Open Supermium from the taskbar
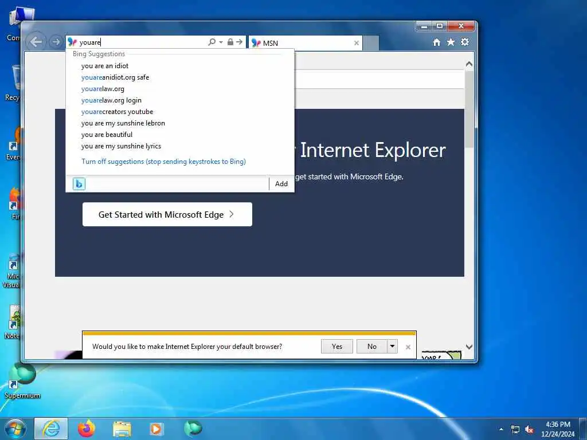This screenshot has width=587, height=440. click(x=193, y=428)
